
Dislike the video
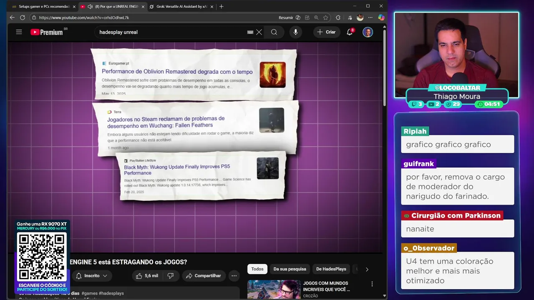click(x=171, y=276)
